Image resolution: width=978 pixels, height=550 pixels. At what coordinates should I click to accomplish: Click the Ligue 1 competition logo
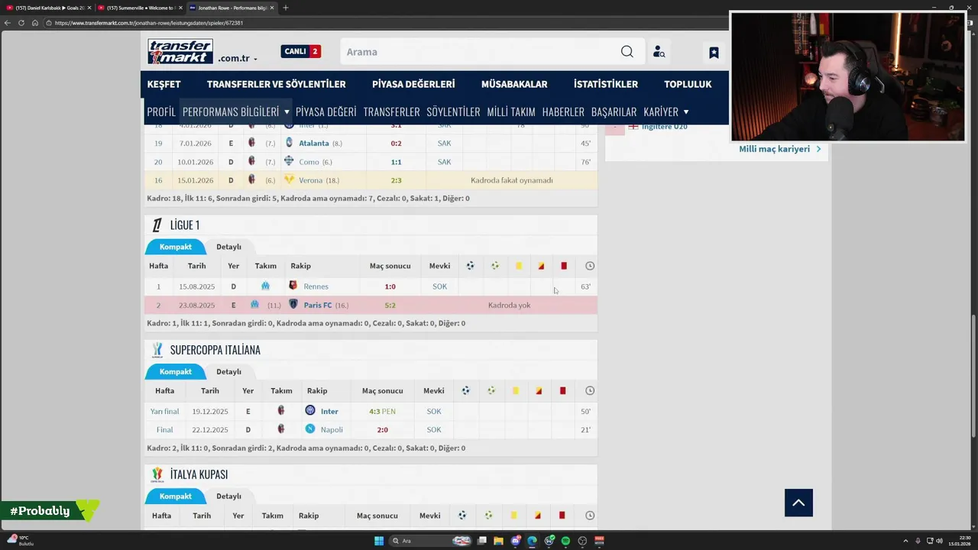tap(157, 225)
